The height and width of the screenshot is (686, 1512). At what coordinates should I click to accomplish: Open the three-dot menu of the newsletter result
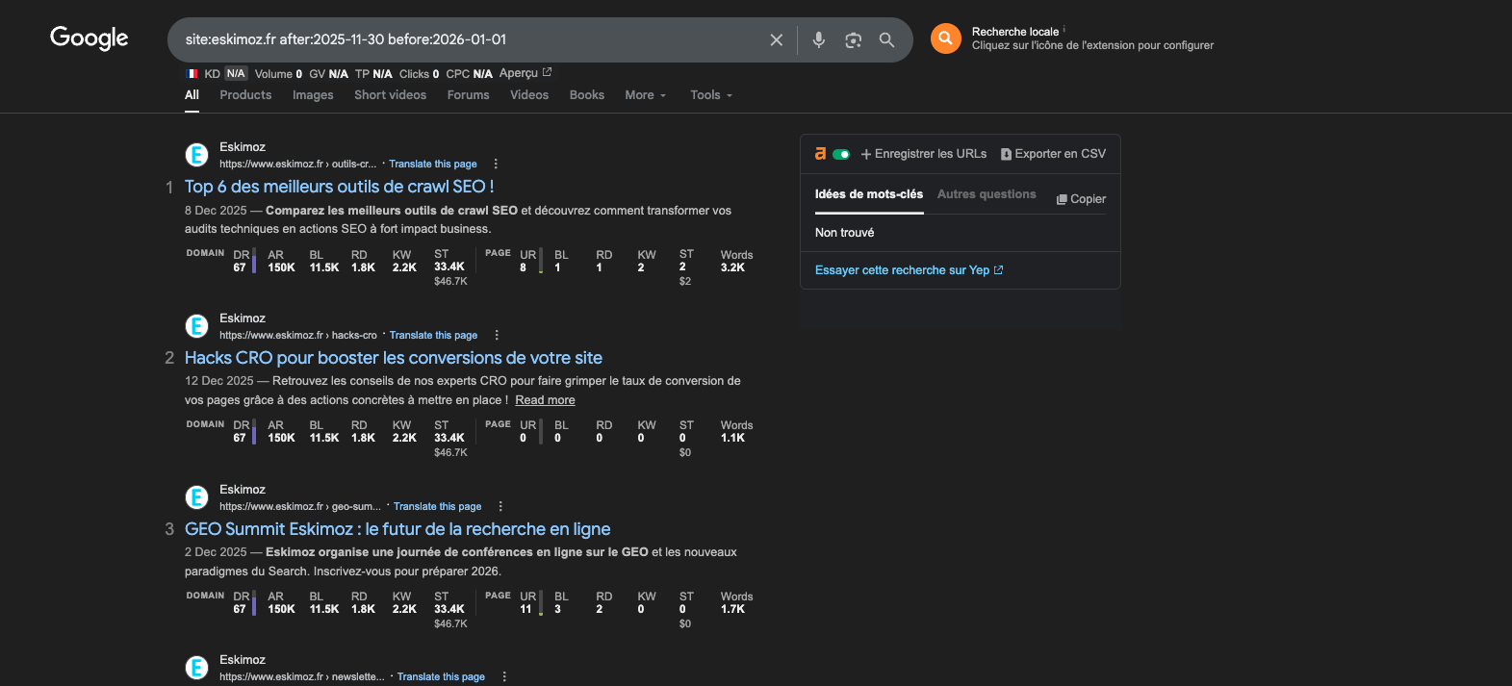pos(504,676)
